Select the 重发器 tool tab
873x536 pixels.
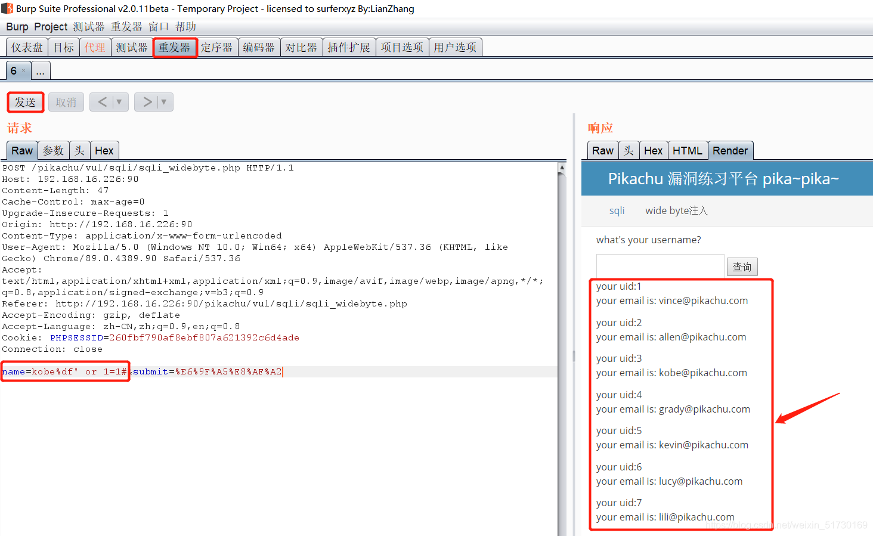[x=175, y=47]
